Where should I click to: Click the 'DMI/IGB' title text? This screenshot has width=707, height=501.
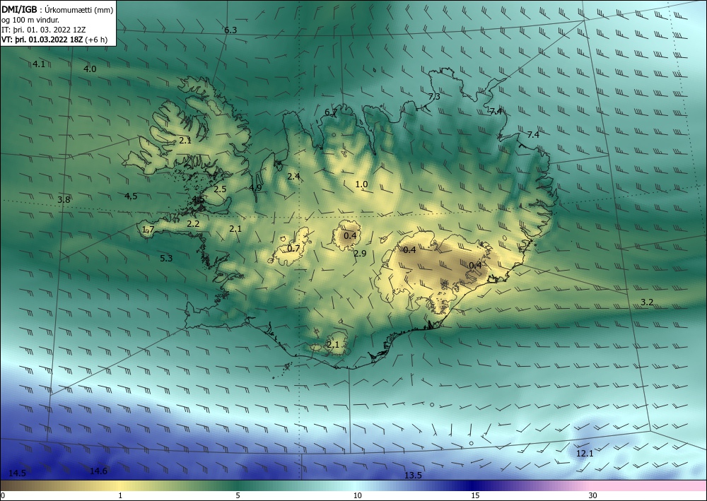[19, 9]
